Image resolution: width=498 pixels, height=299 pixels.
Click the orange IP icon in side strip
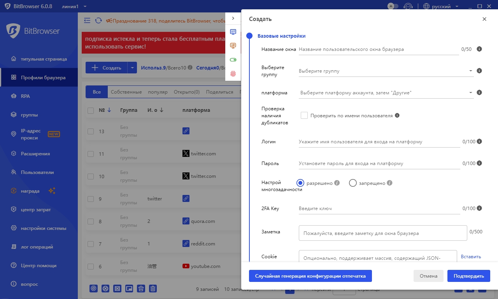(x=233, y=46)
